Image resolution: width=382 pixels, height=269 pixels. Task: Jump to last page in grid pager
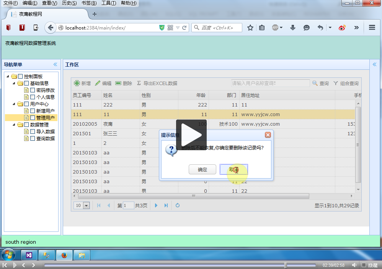(x=166, y=205)
